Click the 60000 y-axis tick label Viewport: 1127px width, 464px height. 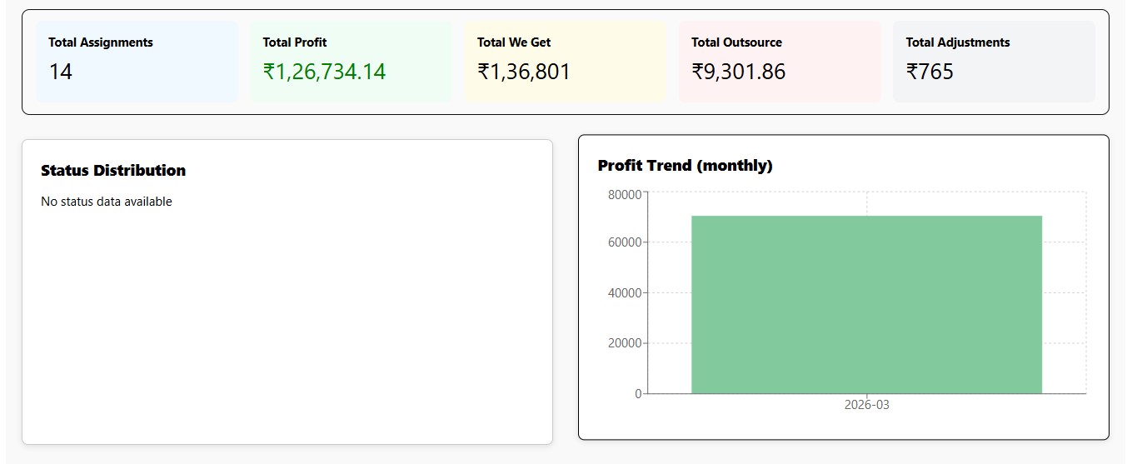click(625, 242)
